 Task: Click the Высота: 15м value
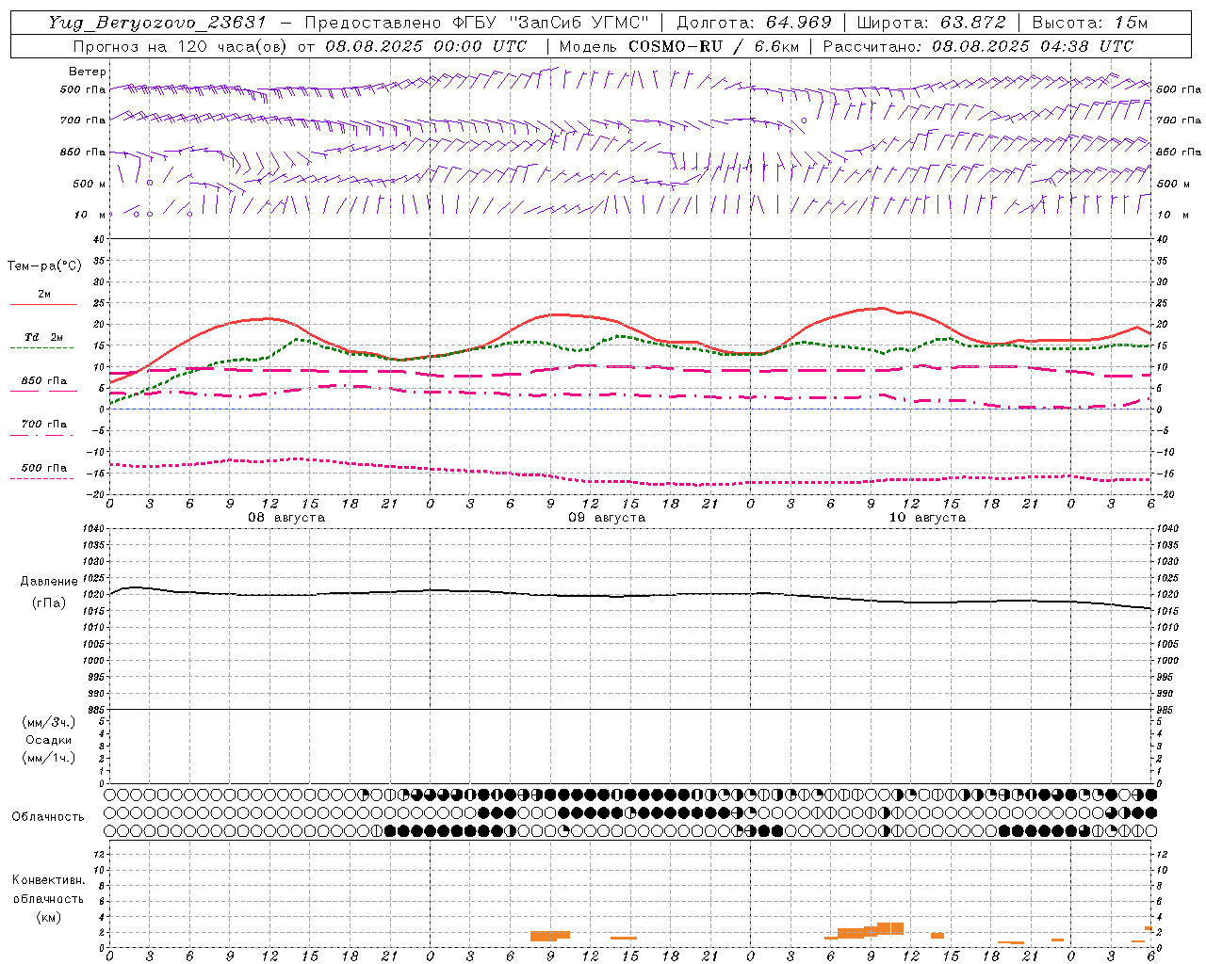tap(1090, 23)
